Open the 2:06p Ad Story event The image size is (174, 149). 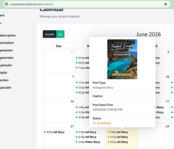coord(118,132)
